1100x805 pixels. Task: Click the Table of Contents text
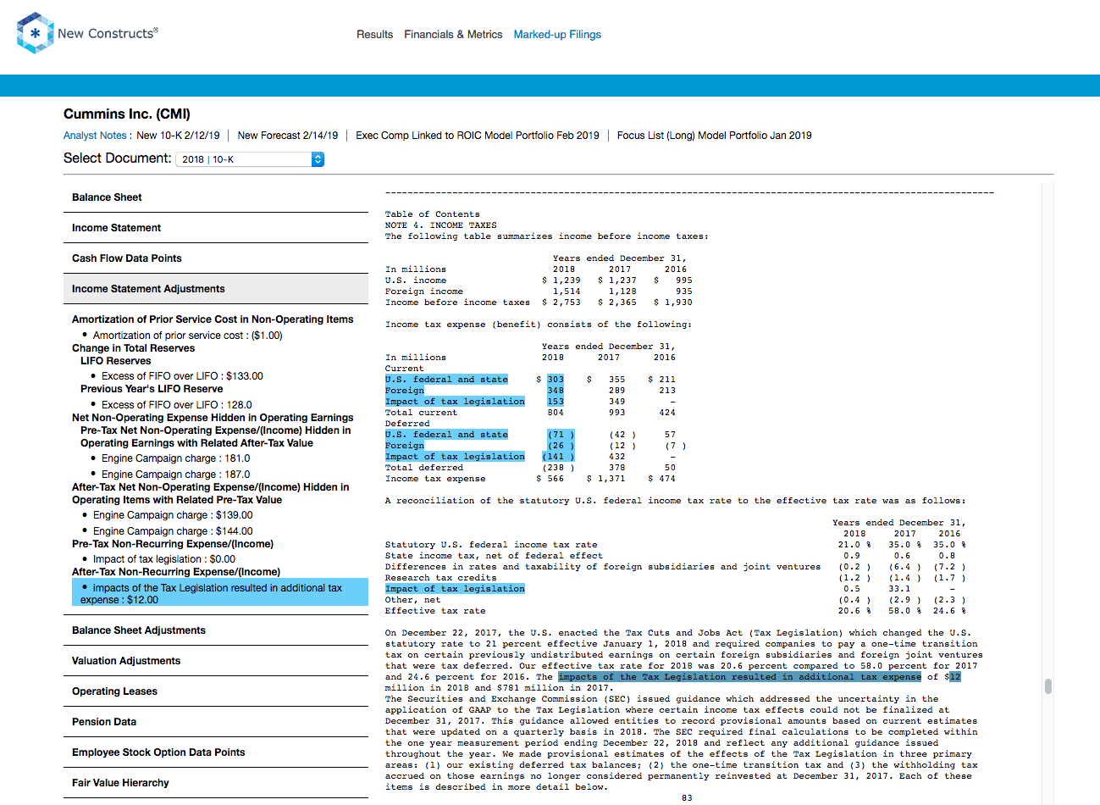pos(432,214)
